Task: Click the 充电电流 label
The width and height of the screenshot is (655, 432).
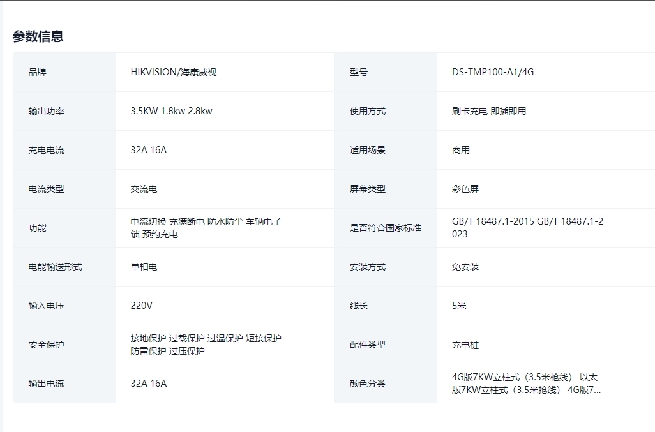Action: (x=47, y=150)
